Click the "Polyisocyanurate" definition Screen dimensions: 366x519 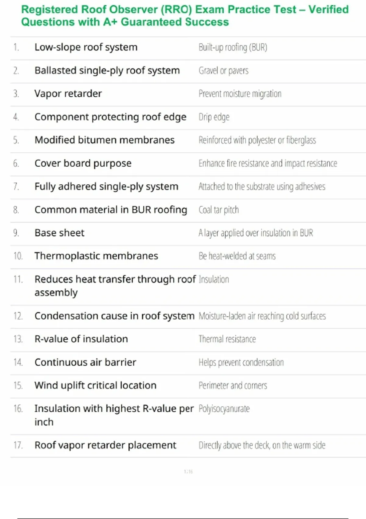pos(224,408)
